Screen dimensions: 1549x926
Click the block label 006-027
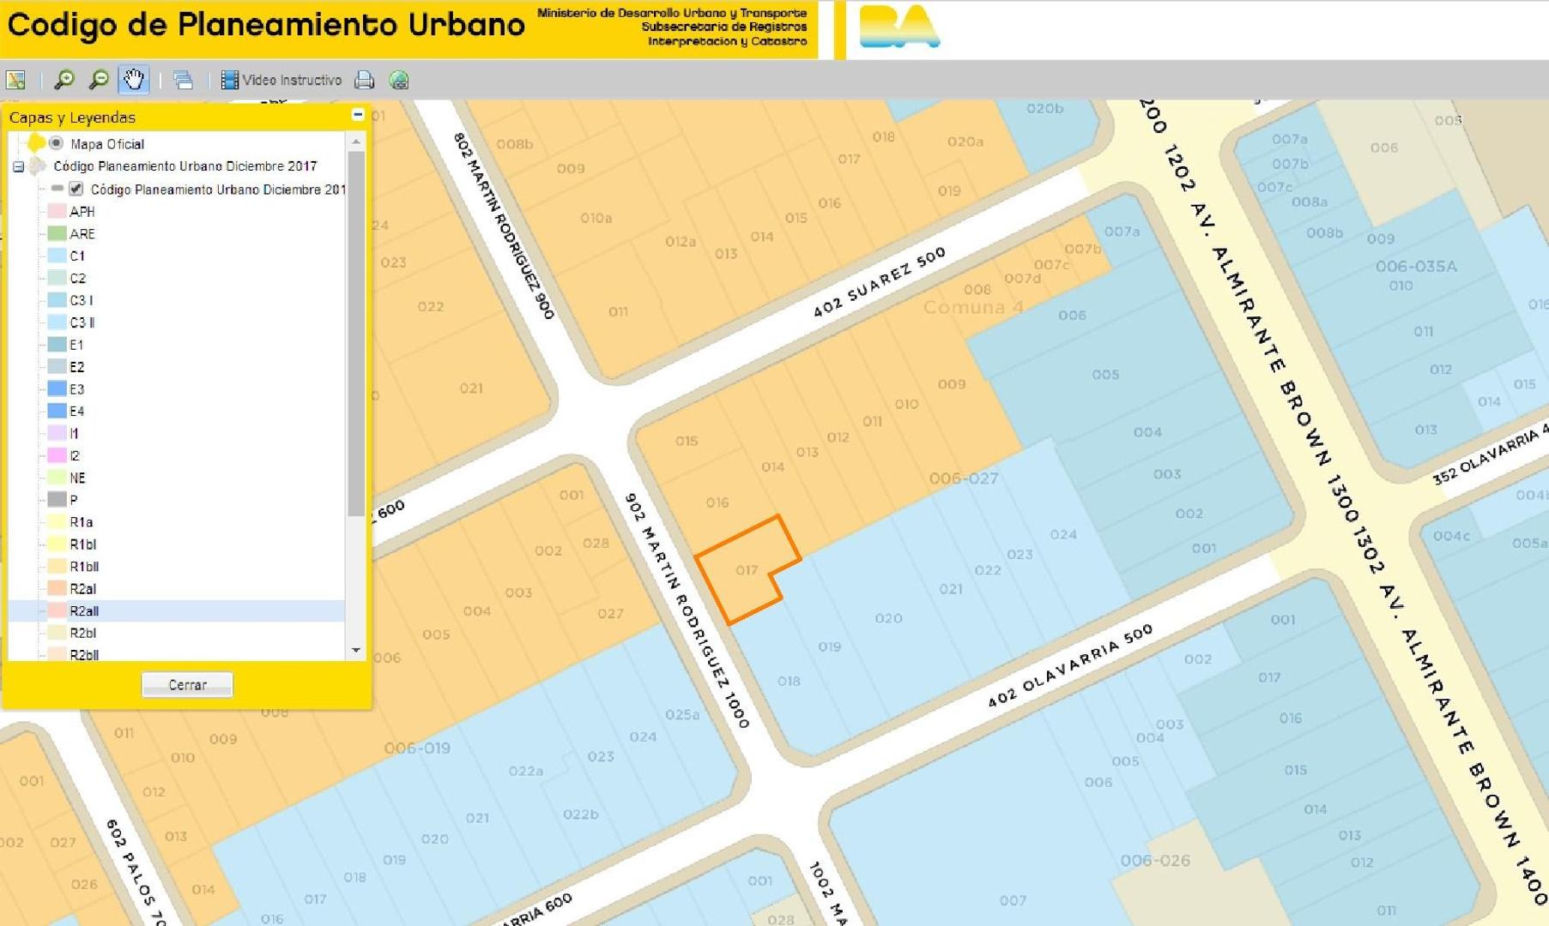(964, 478)
